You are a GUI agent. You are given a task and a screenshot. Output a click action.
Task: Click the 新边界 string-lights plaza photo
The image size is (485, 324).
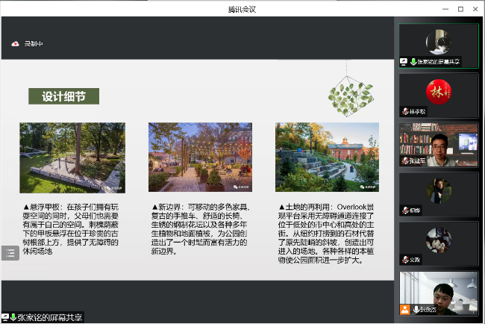click(x=200, y=158)
